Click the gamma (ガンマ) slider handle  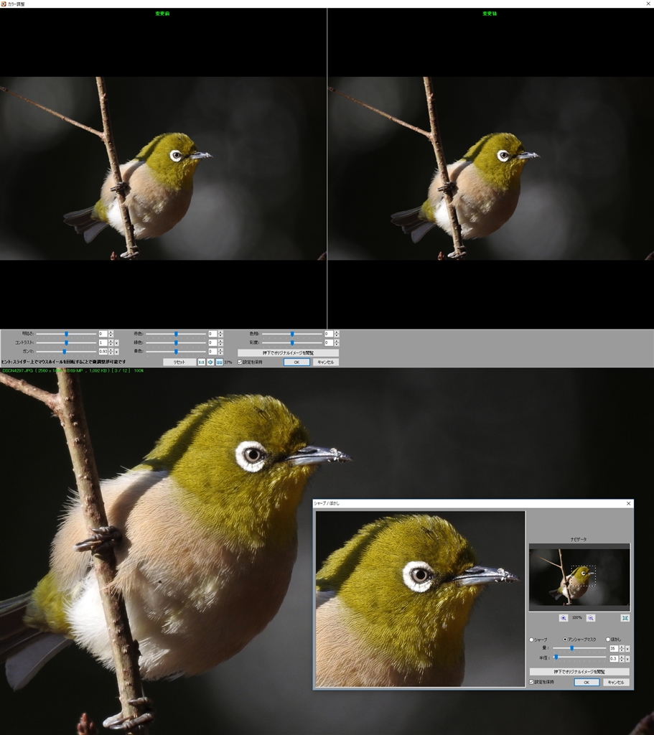pos(64,352)
